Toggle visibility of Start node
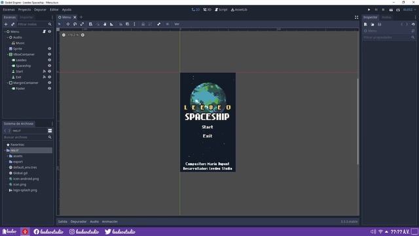 (50, 71)
